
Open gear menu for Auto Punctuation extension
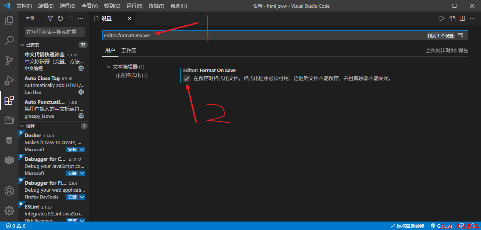pos(81,116)
